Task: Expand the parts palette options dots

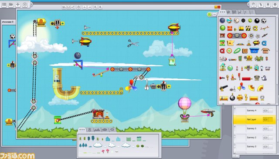Action: [x=222, y=12]
